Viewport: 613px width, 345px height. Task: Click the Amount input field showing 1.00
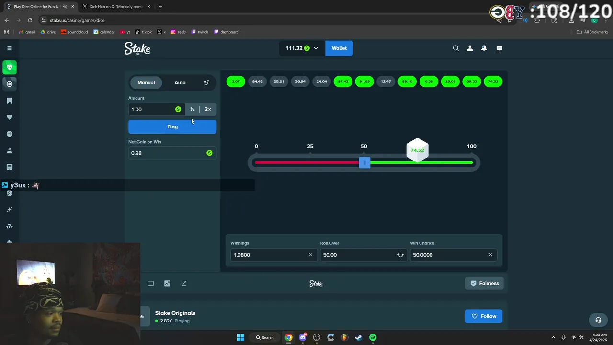pos(156,109)
